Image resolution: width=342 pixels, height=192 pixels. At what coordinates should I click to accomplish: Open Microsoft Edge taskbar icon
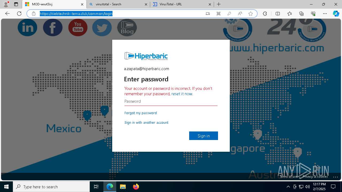coord(110,187)
